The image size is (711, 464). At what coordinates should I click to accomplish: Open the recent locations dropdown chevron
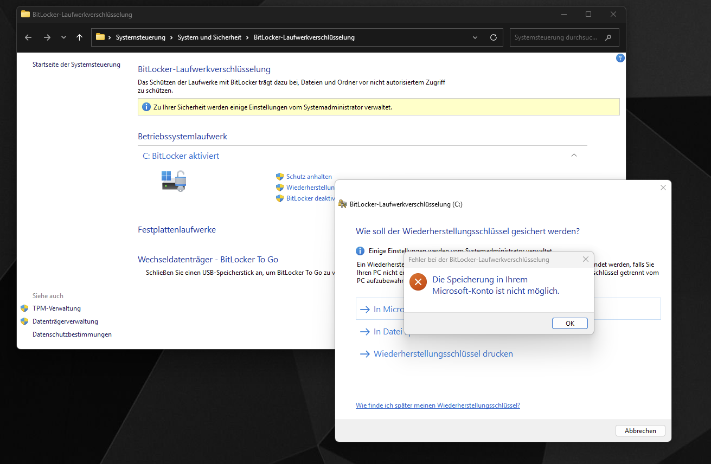(63, 37)
